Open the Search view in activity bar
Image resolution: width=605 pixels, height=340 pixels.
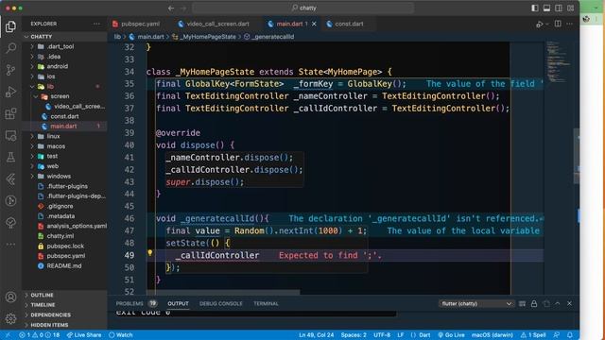pyautogui.click(x=10, y=48)
